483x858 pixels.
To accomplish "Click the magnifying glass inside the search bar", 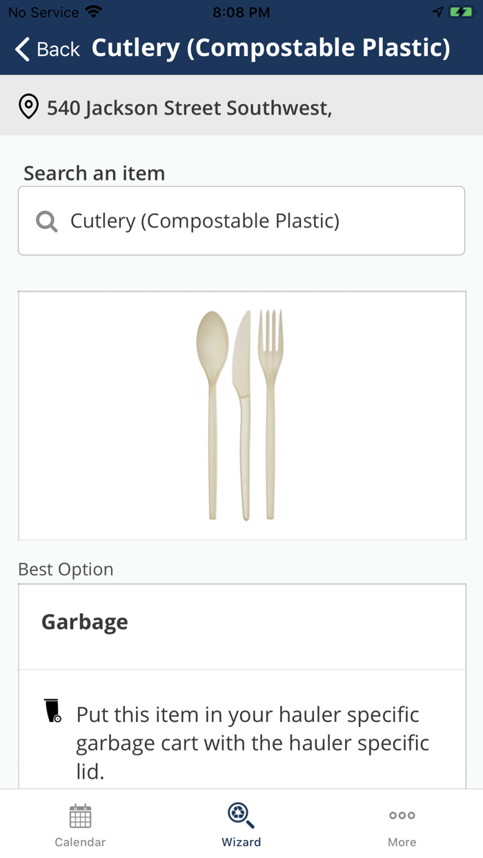I will click(x=46, y=221).
